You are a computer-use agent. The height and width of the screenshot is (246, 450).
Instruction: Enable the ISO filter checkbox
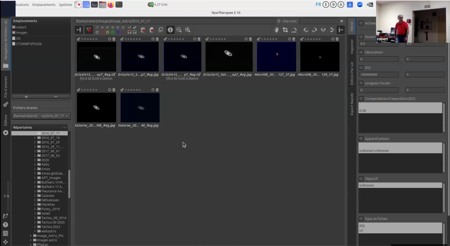pyautogui.click(x=361, y=68)
